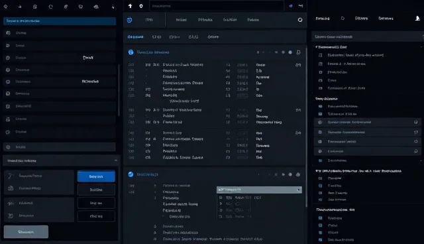The image size is (424, 244).
Task: Click the blue round logo icon in the tab bar
Action: (x=130, y=20)
